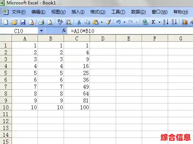Sort descending with Z-A icon
Screen dimensions: 193x144
(x=174, y=22)
